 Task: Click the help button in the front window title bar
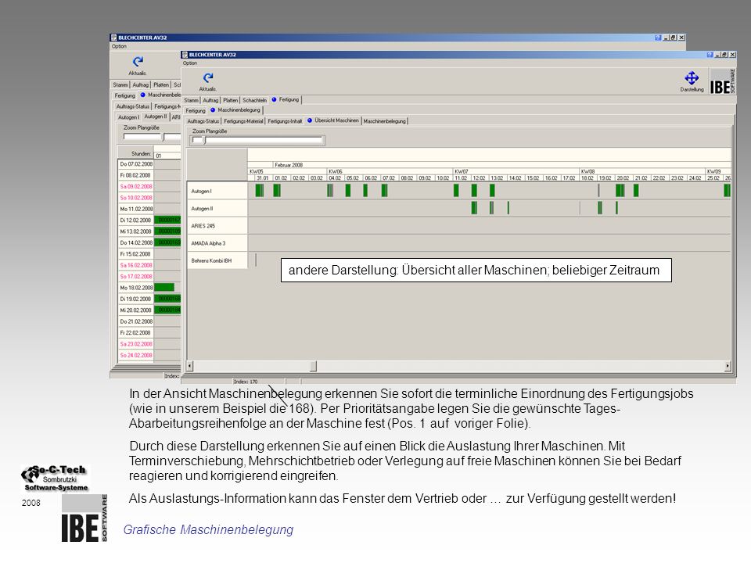pos(710,55)
